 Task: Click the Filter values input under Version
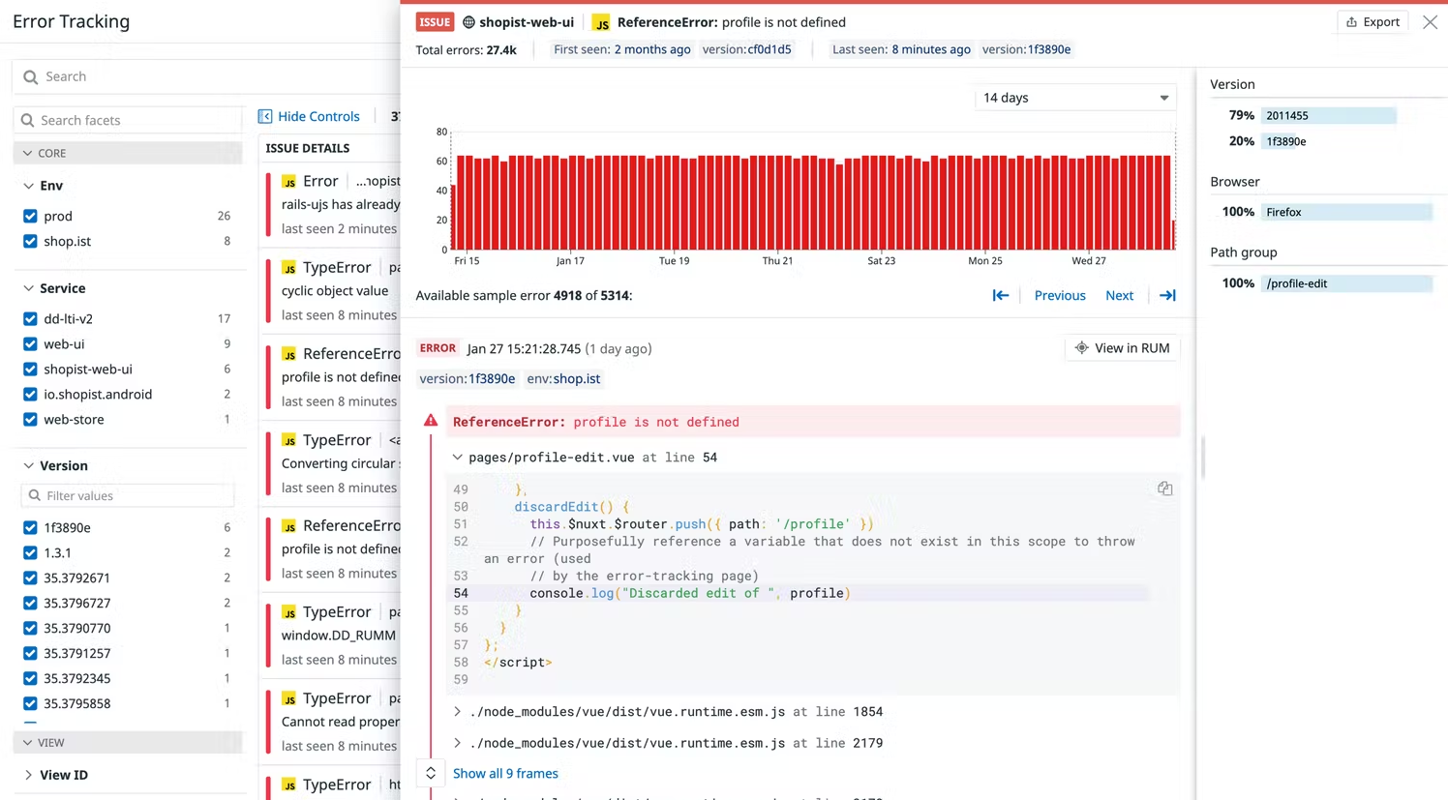coord(127,495)
